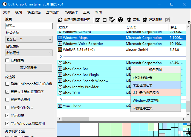Viewport: 191px width, 137px height.
Task: Uncheck 显示Windows商店应用 checkbox
Action: click(x=7, y=124)
